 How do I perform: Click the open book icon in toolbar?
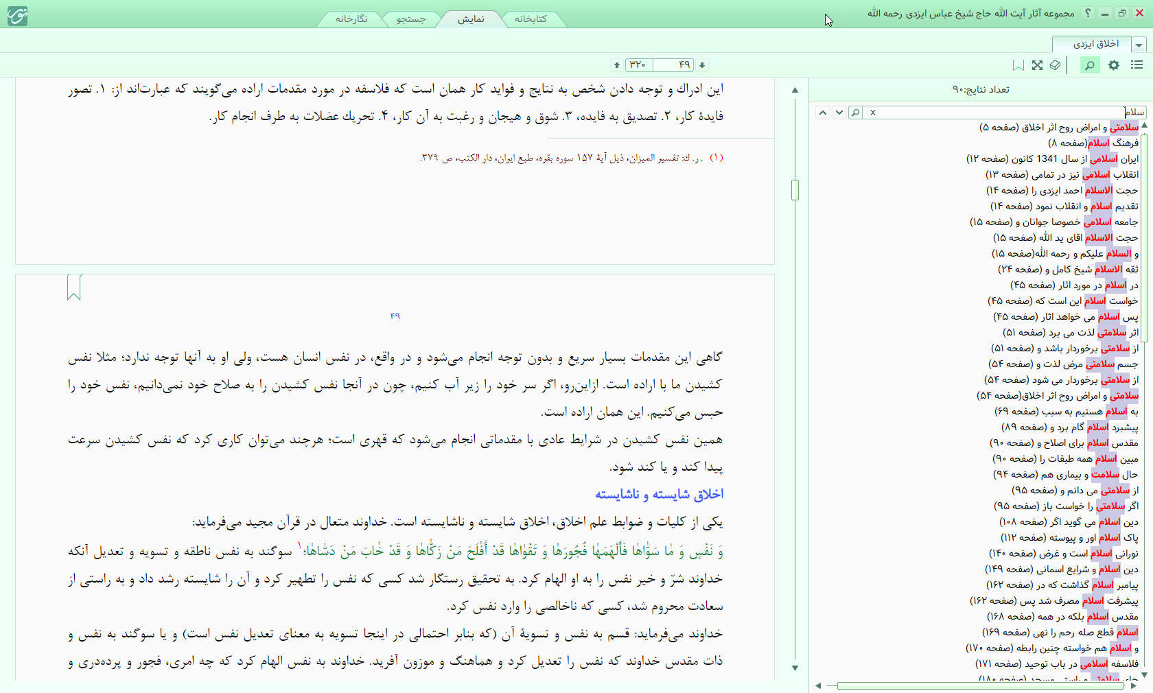pyautogui.click(x=1055, y=65)
